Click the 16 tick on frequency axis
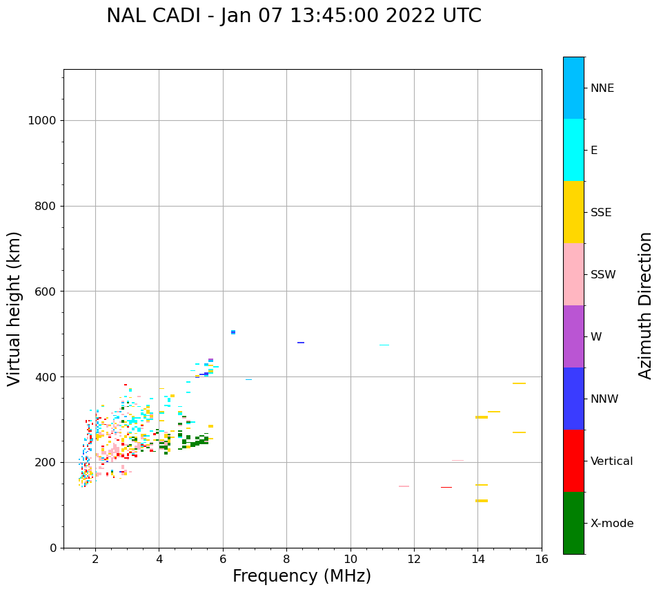661x592 pixels. tap(541, 559)
